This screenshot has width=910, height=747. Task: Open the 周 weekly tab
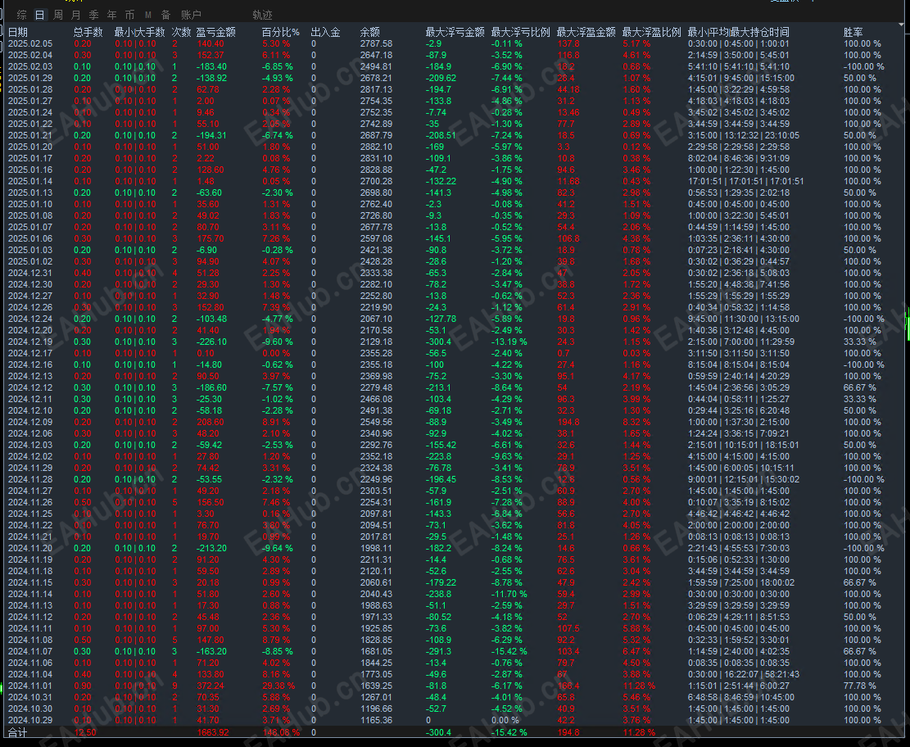(58, 15)
